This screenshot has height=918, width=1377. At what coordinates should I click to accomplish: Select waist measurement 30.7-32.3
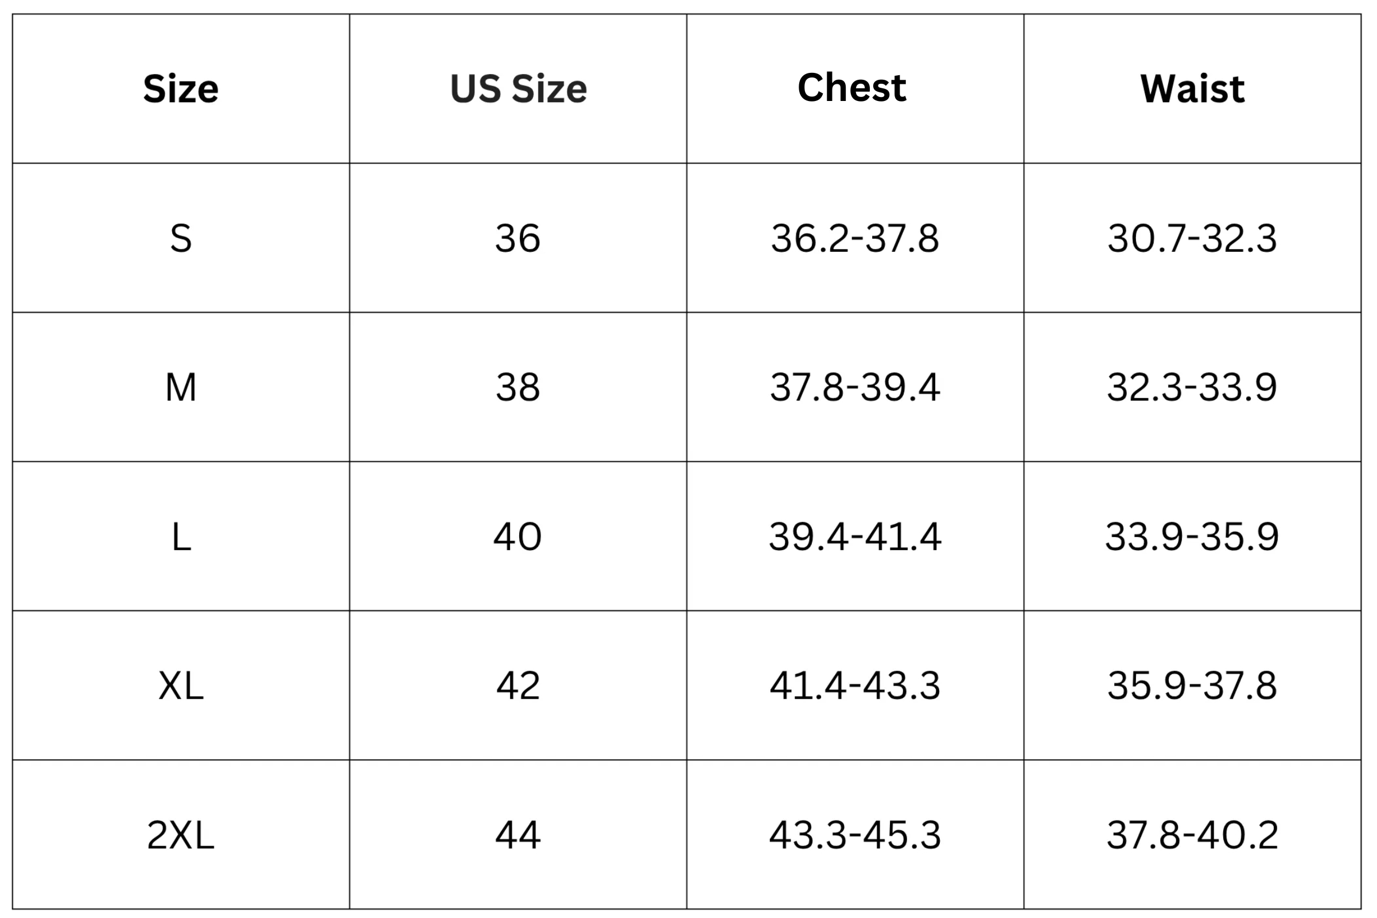pyautogui.click(x=1192, y=238)
